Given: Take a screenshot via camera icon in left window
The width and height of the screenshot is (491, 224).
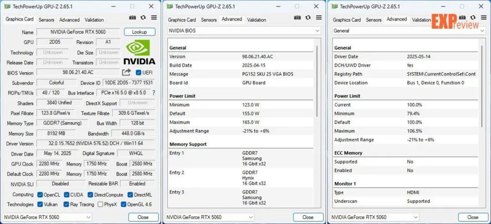Looking at the screenshot, I should 132,18.
